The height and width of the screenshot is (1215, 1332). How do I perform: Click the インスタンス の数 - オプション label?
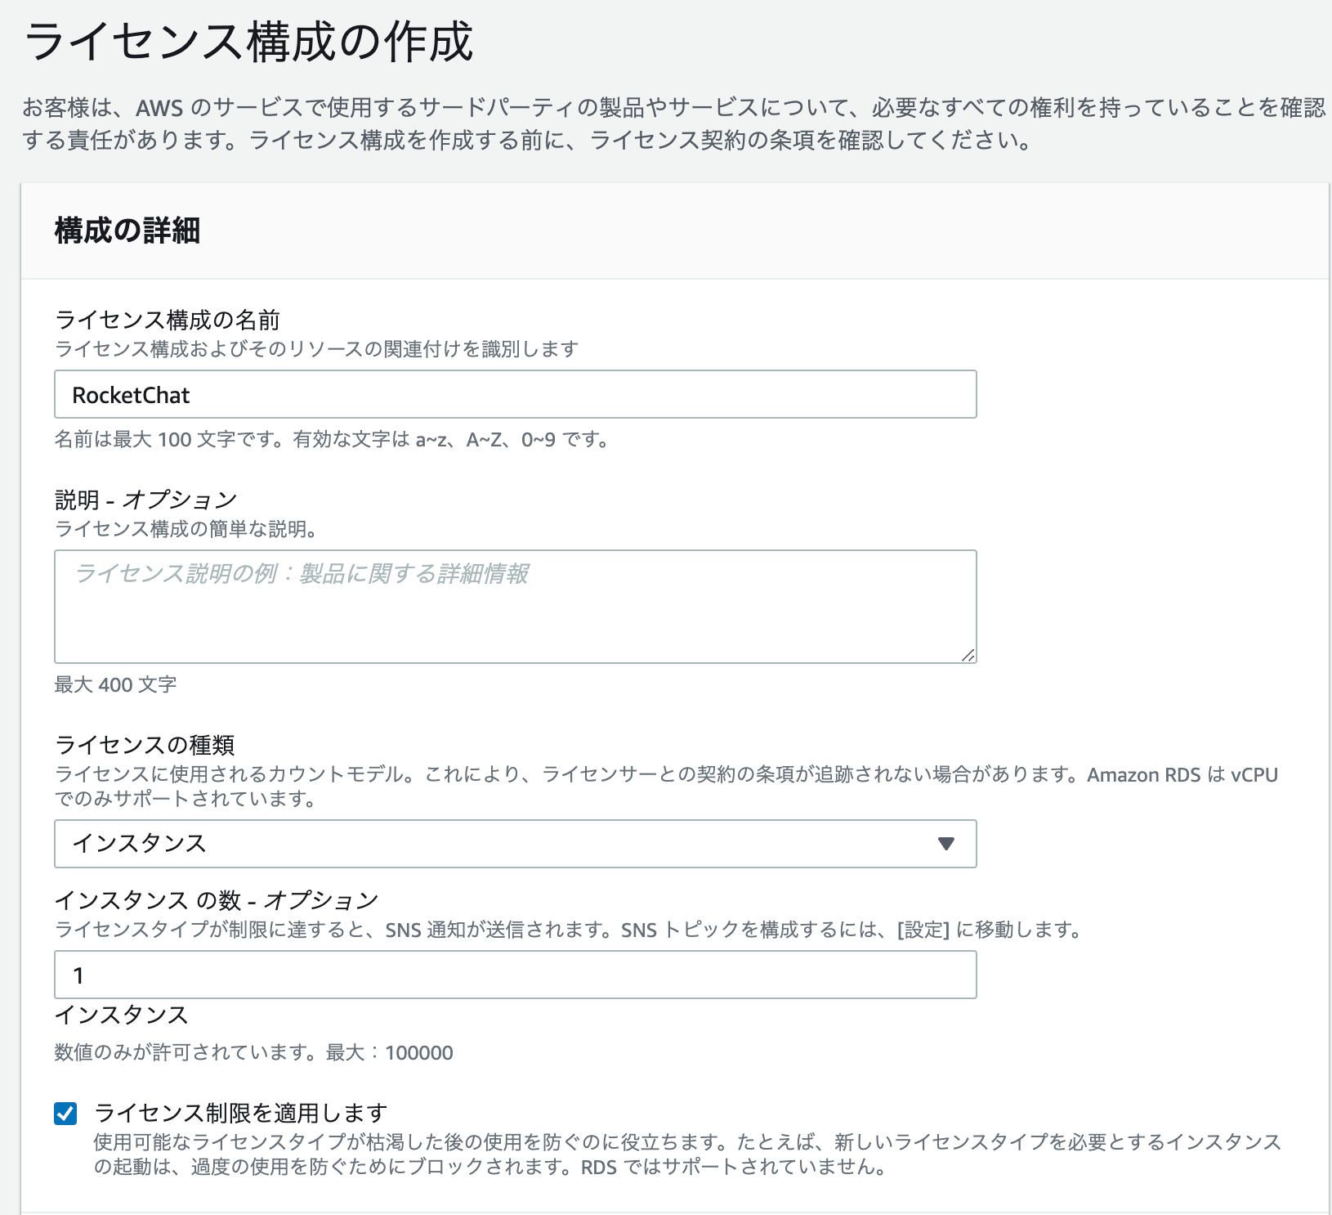(x=217, y=899)
